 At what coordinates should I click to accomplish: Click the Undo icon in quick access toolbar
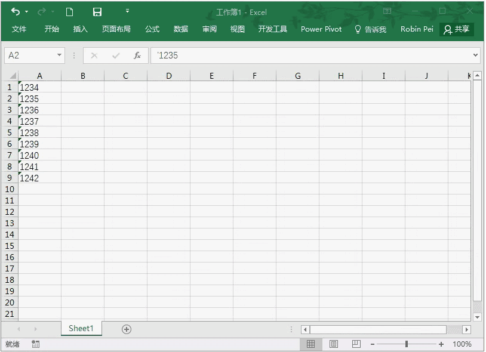coord(16,12)
